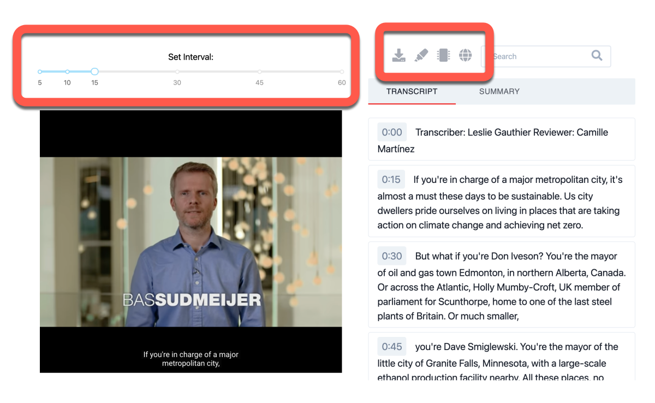Switch to the Summary tab
Viewport: 655px width, 403px height.
click(x=499, y=91)
